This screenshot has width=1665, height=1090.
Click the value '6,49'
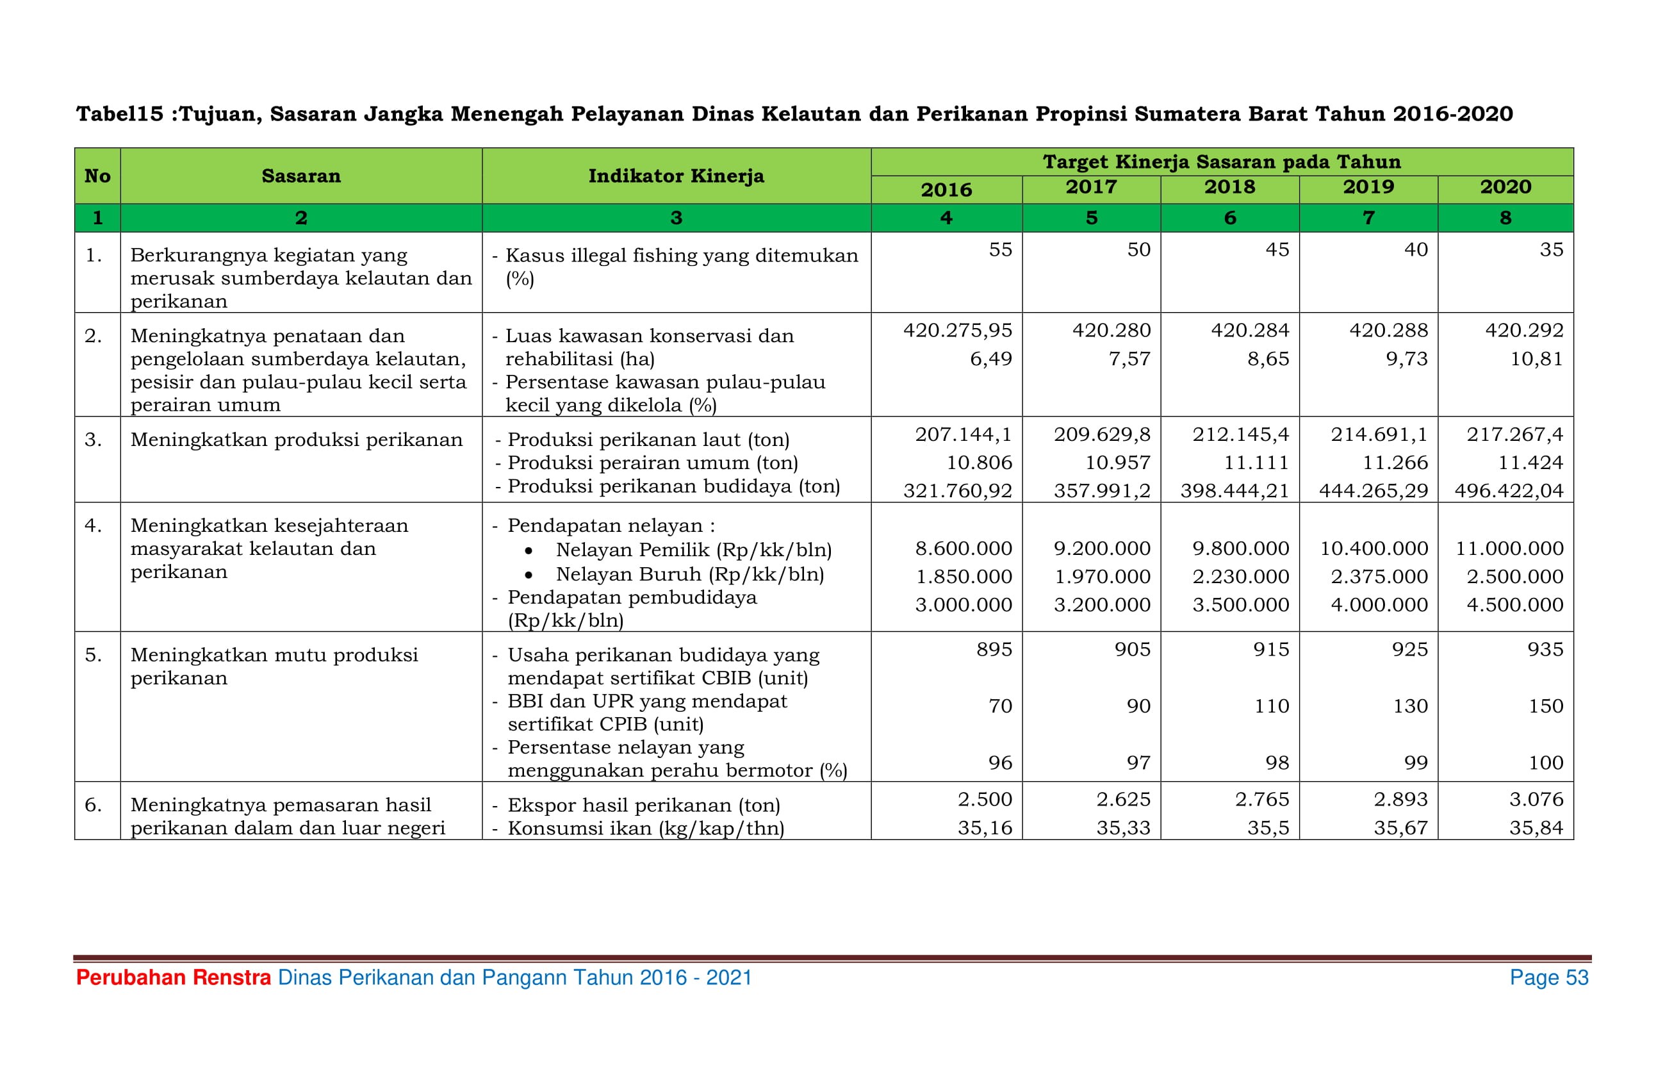990,359
